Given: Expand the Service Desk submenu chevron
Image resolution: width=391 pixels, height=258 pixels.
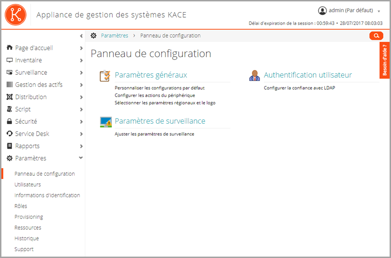Looking at the screenshot, I should pyautogui.click(x=81, y=134).
